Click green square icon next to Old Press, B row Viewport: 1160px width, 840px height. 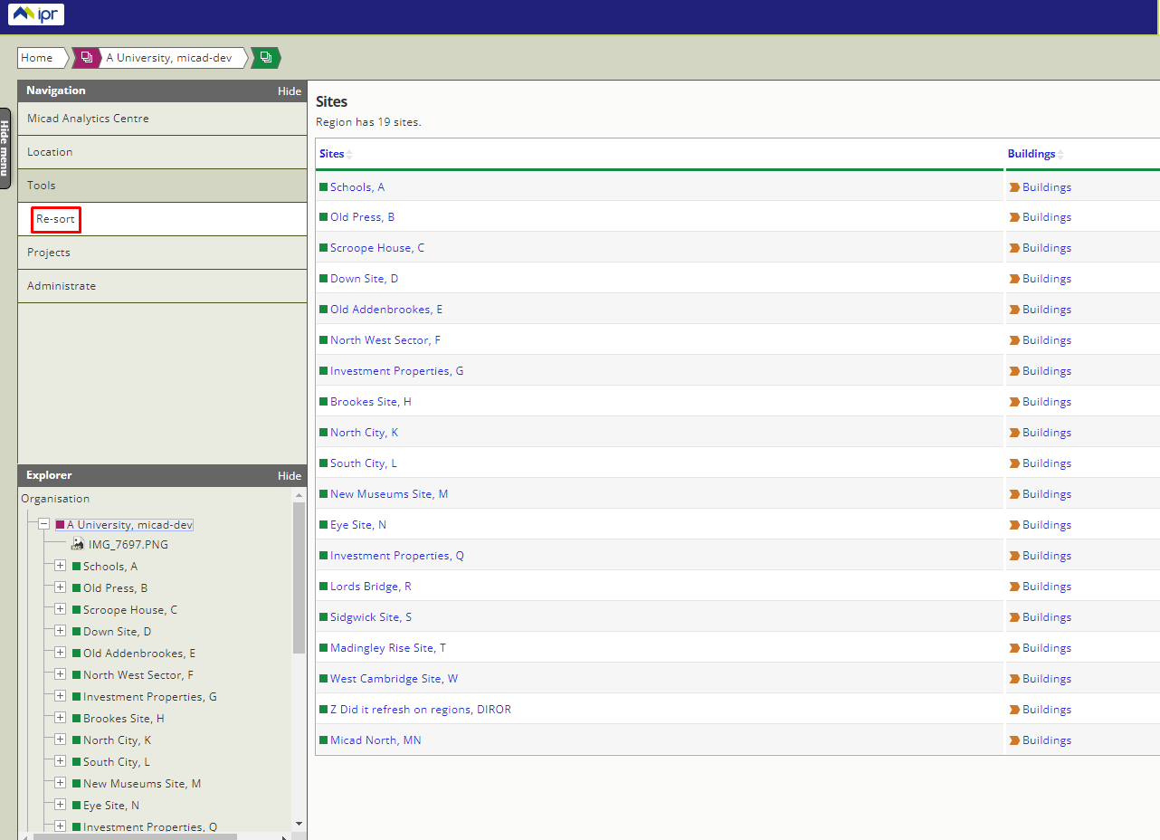(x=323, y=217)
